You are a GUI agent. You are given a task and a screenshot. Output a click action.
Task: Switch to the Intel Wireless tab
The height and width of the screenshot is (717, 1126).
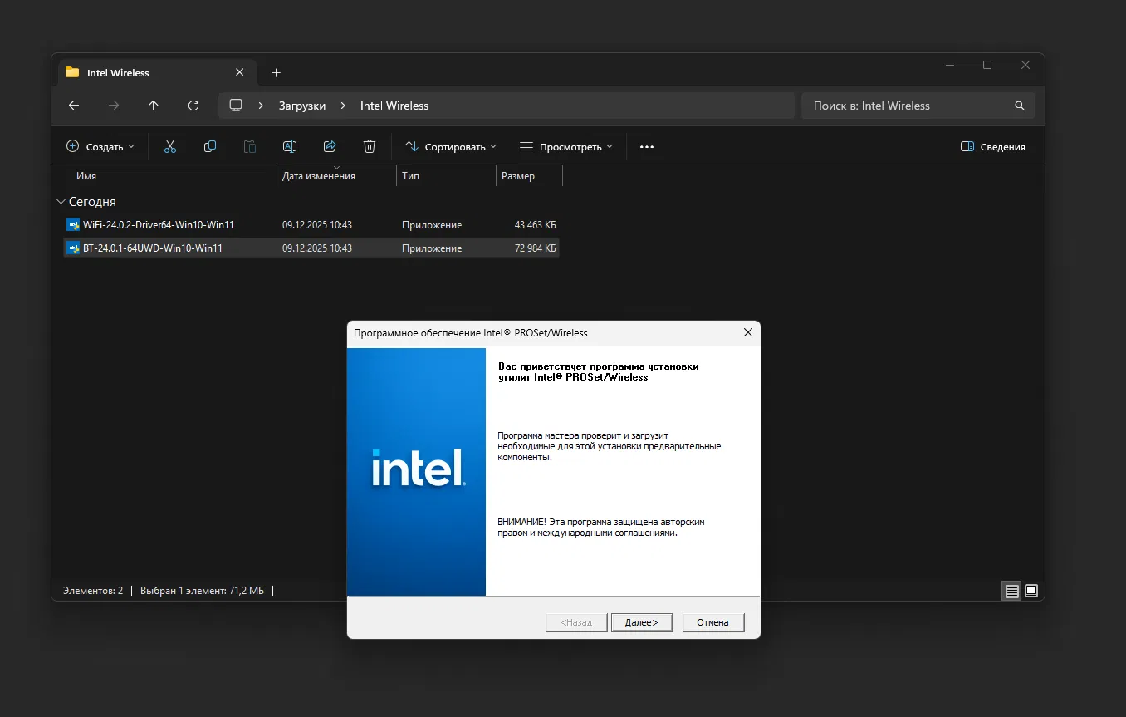click(116, 73)
